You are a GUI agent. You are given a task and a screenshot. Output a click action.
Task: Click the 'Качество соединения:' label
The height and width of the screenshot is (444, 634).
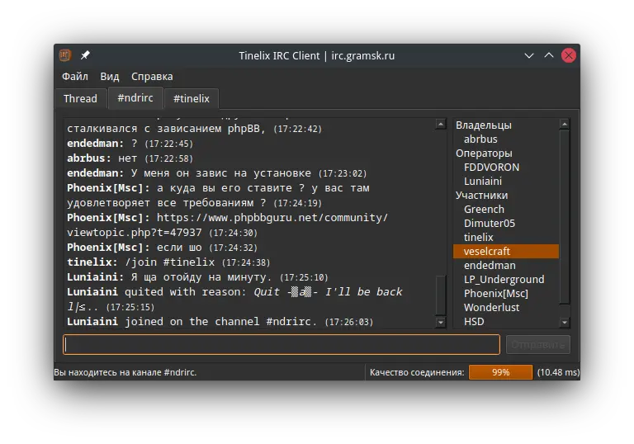pyautogui.click(x=417, y=372)
